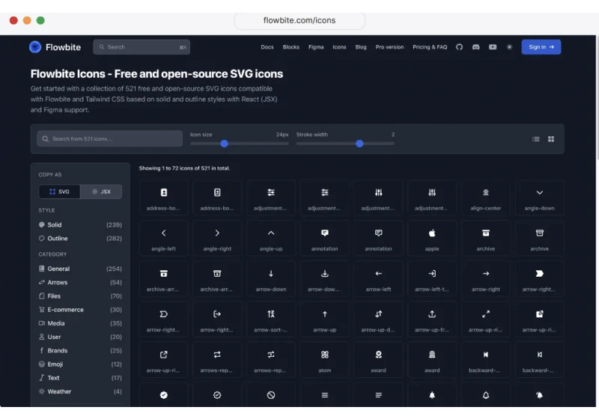Copy the align-center icon
Viewport: 599px width, 419px height.
click(485, 198)
